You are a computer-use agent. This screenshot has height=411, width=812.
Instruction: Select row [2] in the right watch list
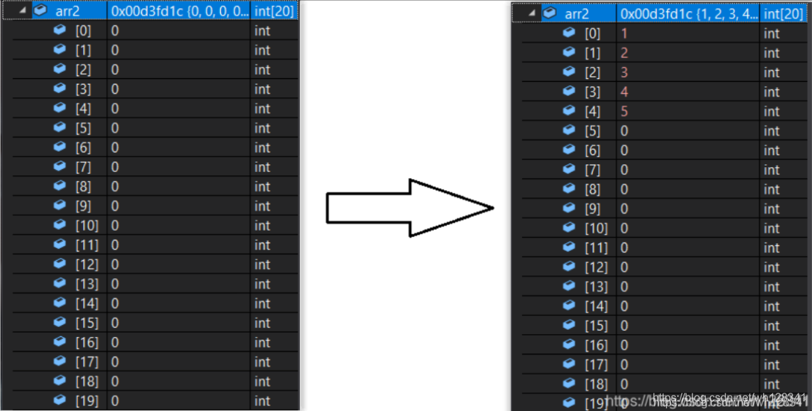pos(665,73)
